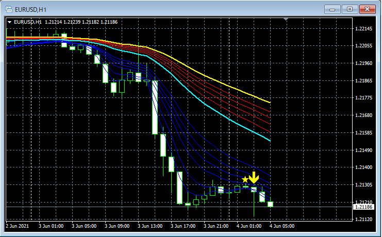382x237 pixels.
Task: Click the 1.22055 price scale label
Action: (363, 46)
